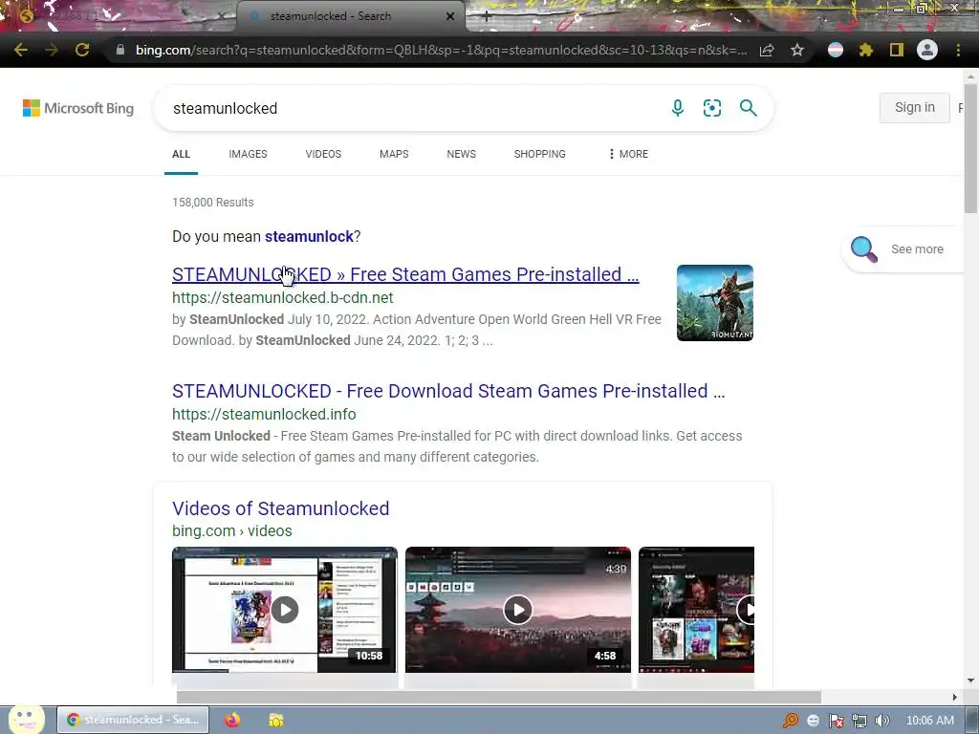Switch to VIDEOS results tab

click(x=323, y=154)
